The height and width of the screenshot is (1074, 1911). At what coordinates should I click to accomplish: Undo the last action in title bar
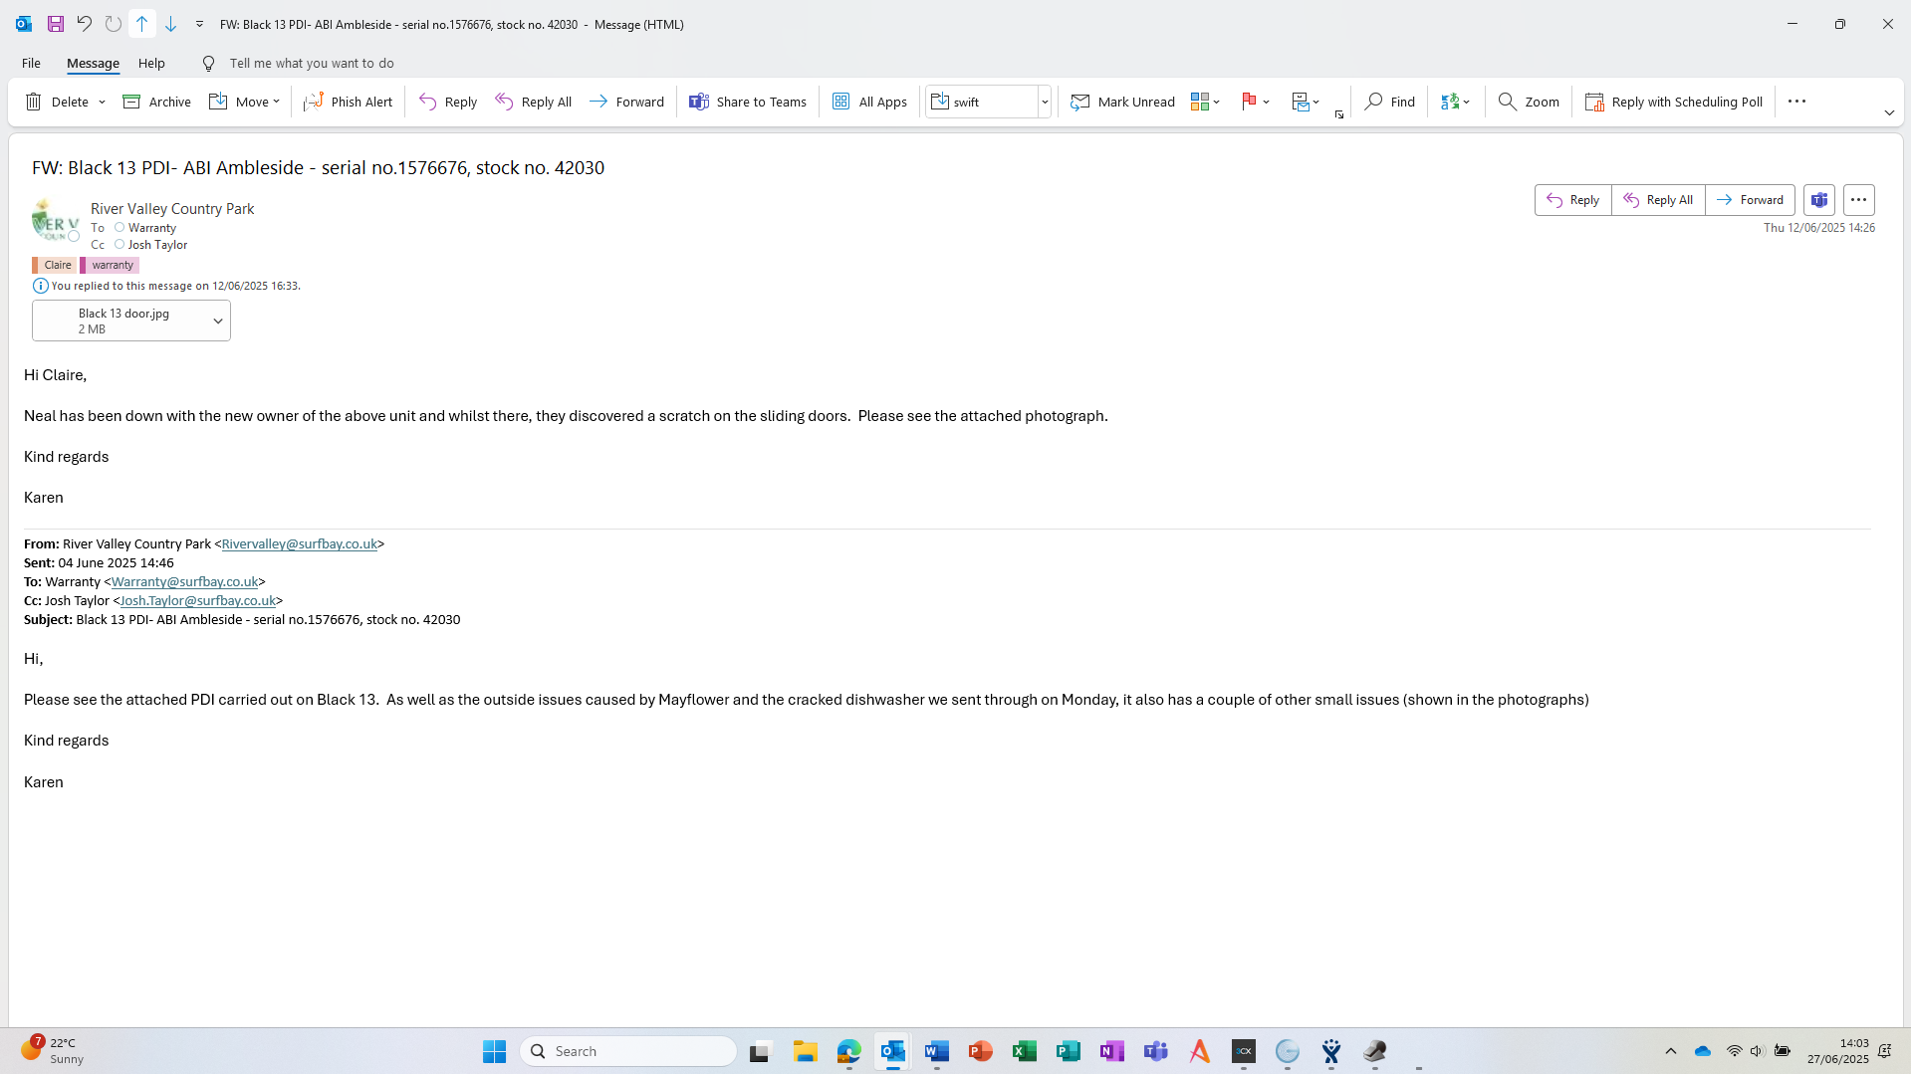click(85, 24)
